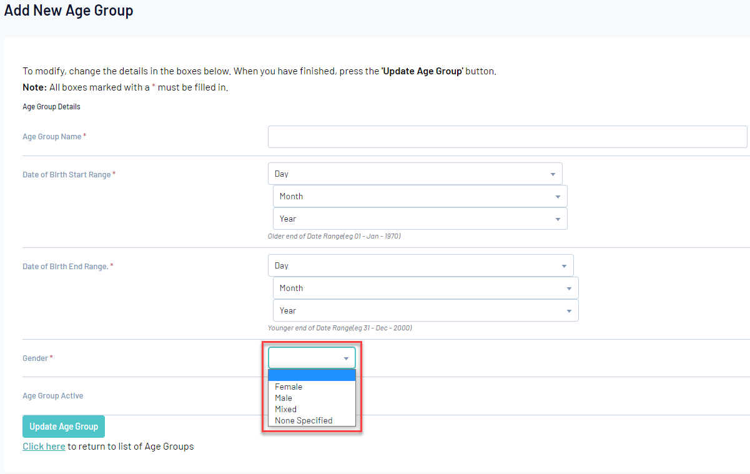The width and height of the screenshot is (750, 474).
Task: Click the Update Age Group button
Action: (x=64, y=427)
